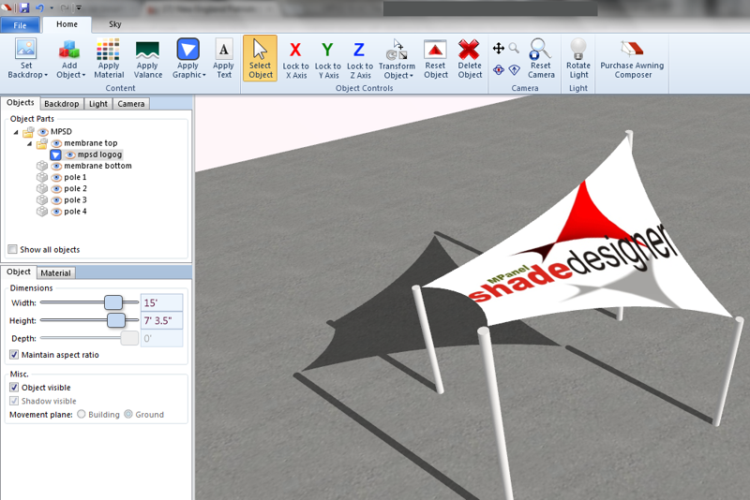
Task: Open the File menu button
Action: click(21, 25)
